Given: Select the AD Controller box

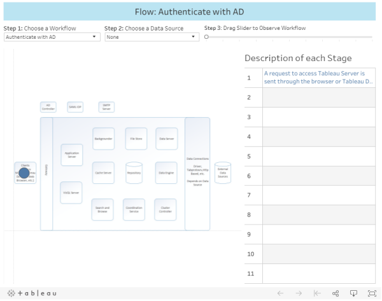Looking at the screenshot, I should pos(48,107).
